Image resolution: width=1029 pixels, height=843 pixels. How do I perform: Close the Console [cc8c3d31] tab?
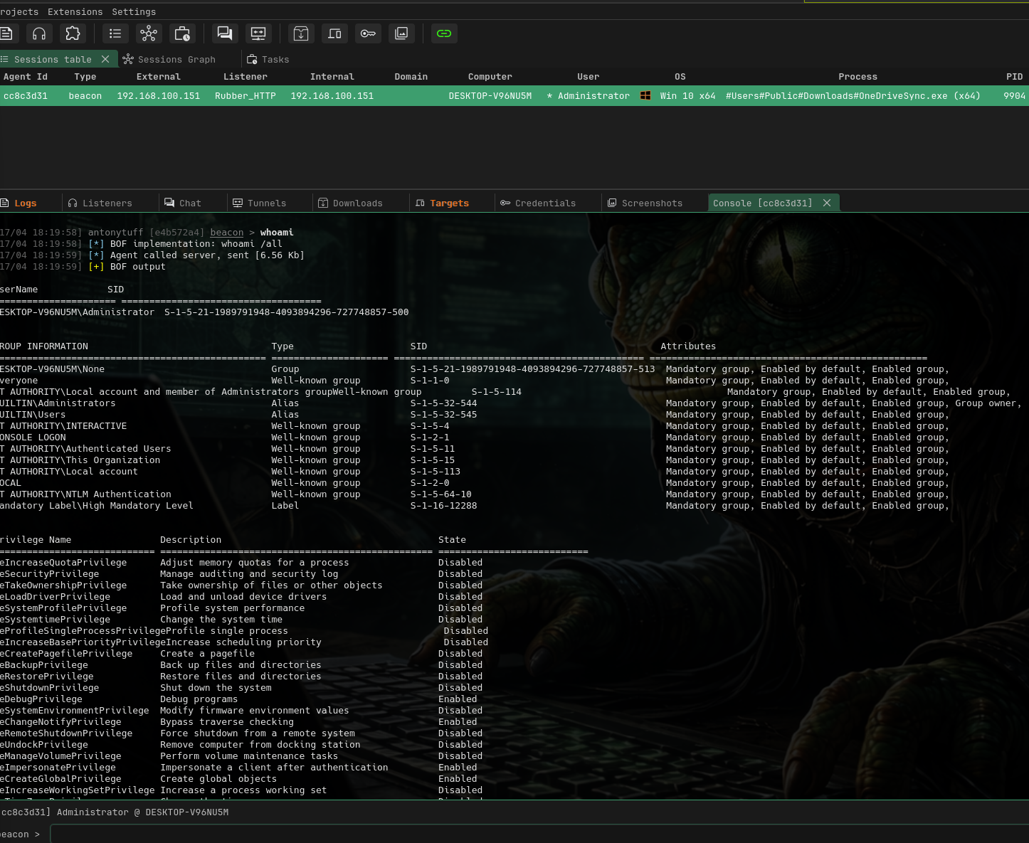827,203
